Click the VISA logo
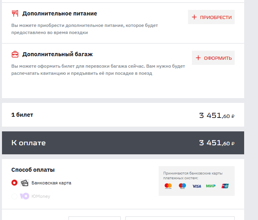Image resolution: width=258 pixels, height=220 pixels. click(x=197, y=186)
